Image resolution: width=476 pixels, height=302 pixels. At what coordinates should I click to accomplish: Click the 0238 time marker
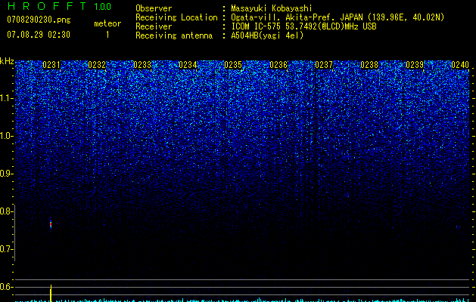(x=369, y=65)
